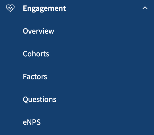The image size is (154, 135).
Task: Go to the Cohorts submenu item
Action: pyautogui.click(x=36, y=54)
